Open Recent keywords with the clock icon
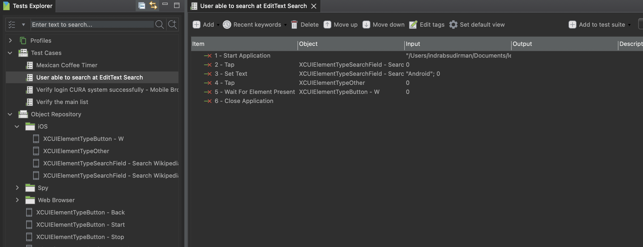The height and width of the screenshot is (247, 643). pos(227,25)
